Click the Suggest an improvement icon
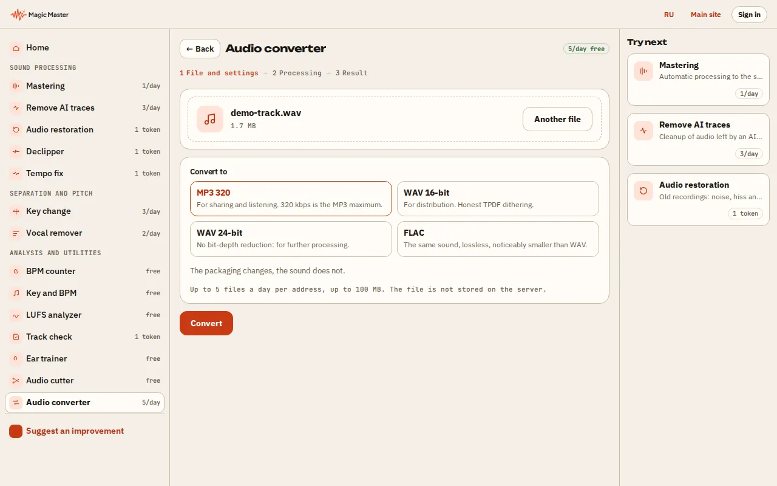The image size is (777, 486). pos(16,431)
